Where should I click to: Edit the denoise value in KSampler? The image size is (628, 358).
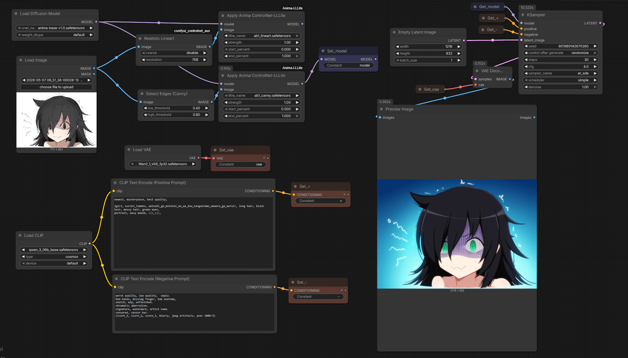(561, 87)
